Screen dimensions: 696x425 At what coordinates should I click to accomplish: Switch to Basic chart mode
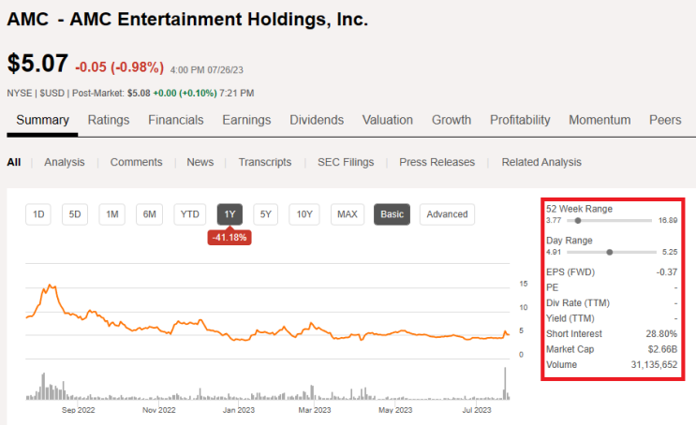pos(392,214)
